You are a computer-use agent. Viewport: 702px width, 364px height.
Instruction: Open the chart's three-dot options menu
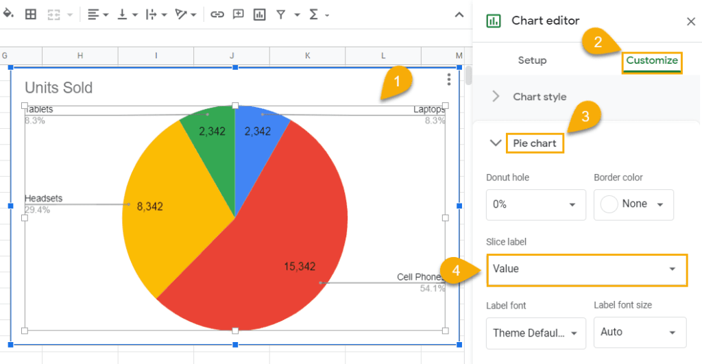[x=448, y=80]
